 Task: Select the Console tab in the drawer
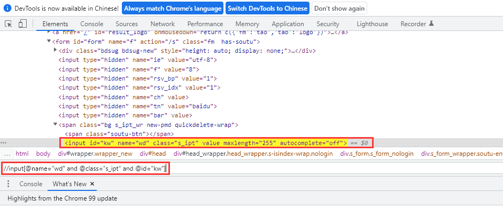[31, 183]
